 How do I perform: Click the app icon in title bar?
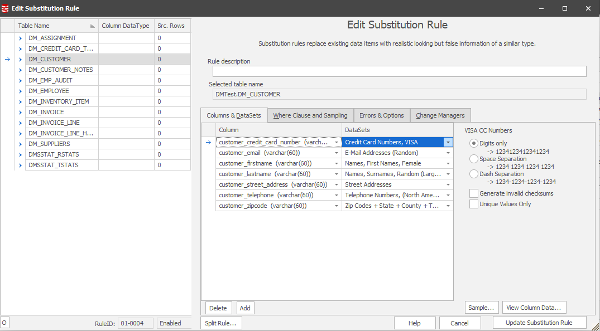pos(6,8)
